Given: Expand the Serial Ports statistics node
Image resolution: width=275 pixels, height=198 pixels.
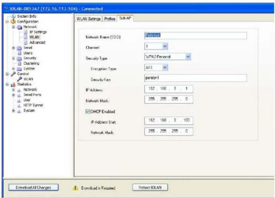Looking at the screenshot, I should click(x=14, y=95).
